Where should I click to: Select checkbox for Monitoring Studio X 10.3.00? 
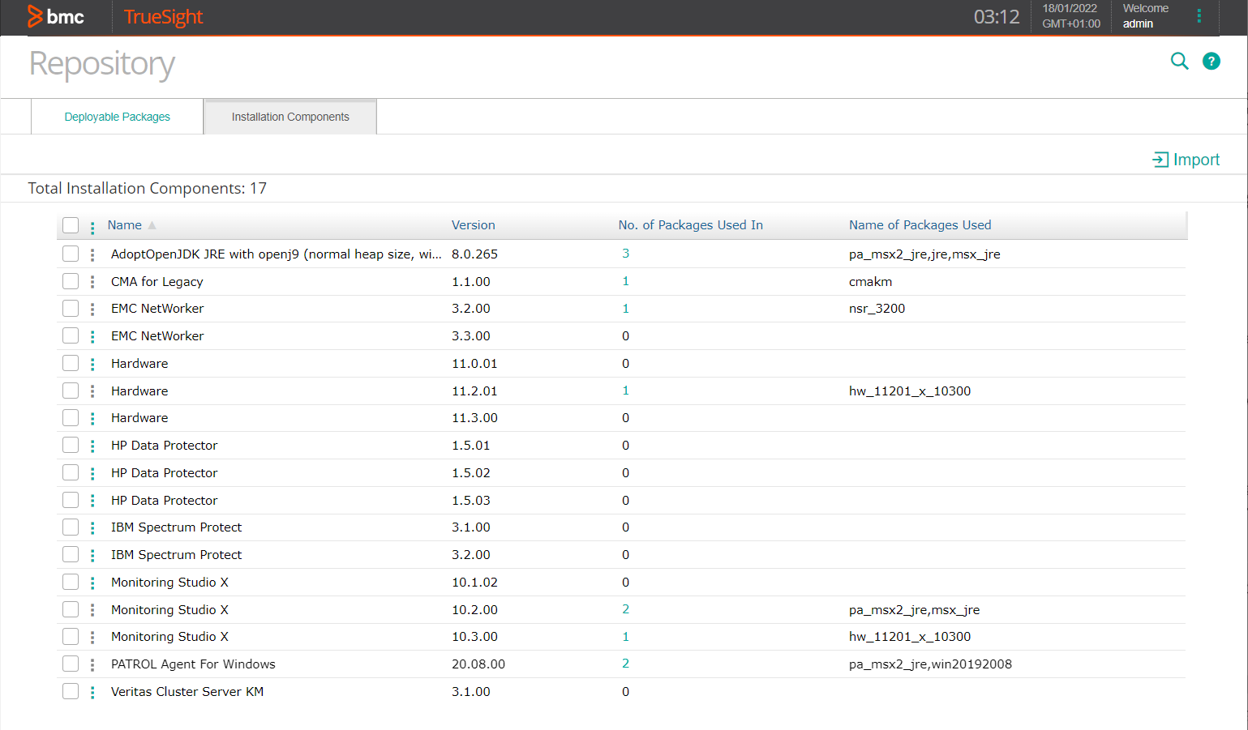click(71, 637)
